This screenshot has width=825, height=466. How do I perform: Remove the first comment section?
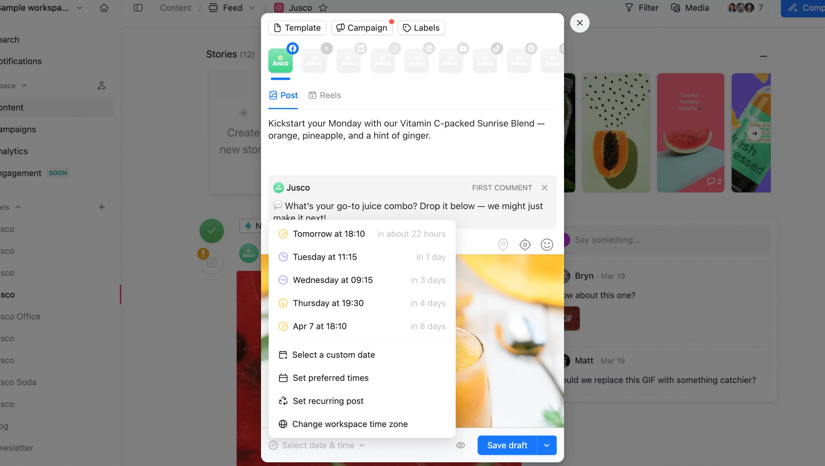(x=545, y=188)
